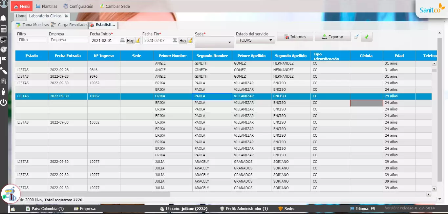
Task: Open the user avatar at top left
Action: (4, 4)
